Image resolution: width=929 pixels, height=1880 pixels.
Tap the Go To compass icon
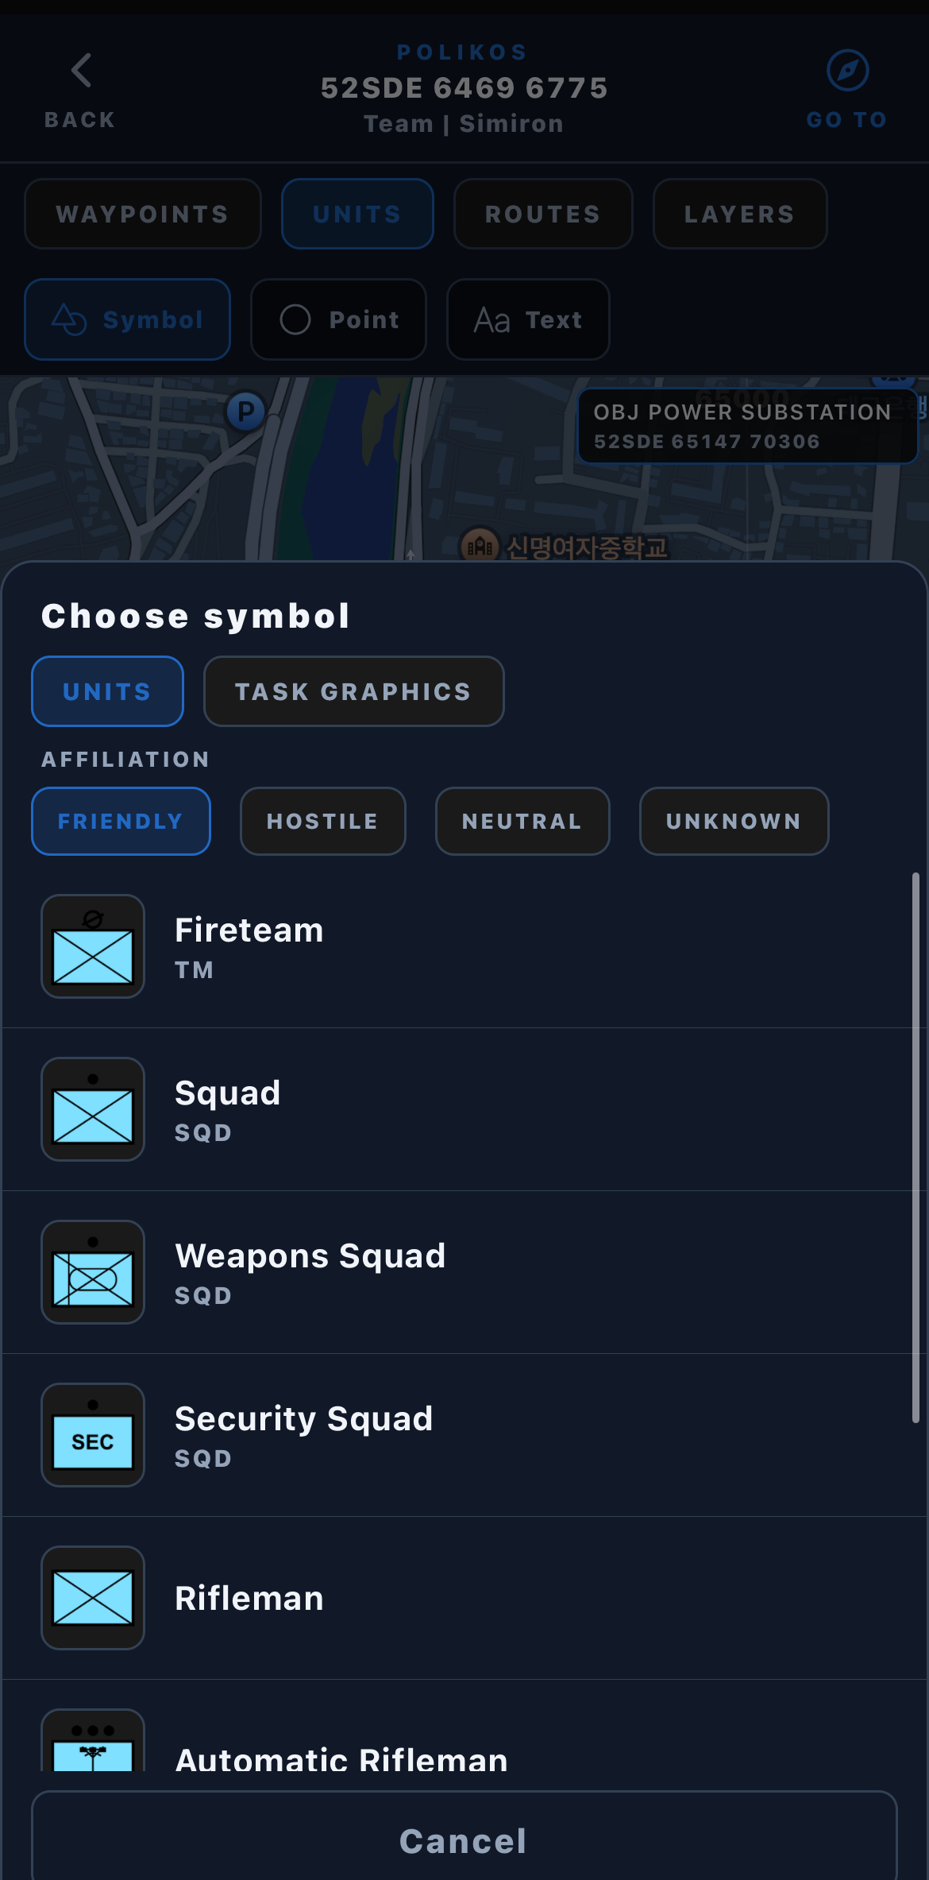click(x=847, y=71)
